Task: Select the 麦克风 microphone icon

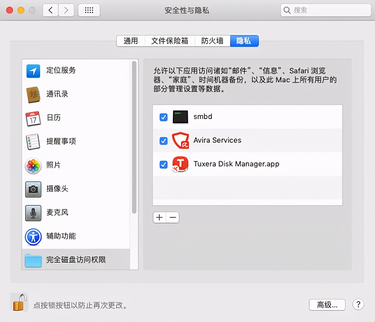Action: [33, 213]
